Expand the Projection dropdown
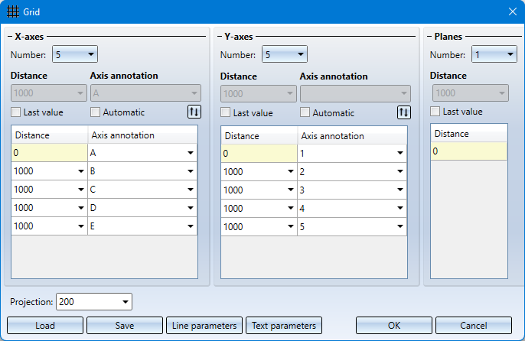 [94, 302]
